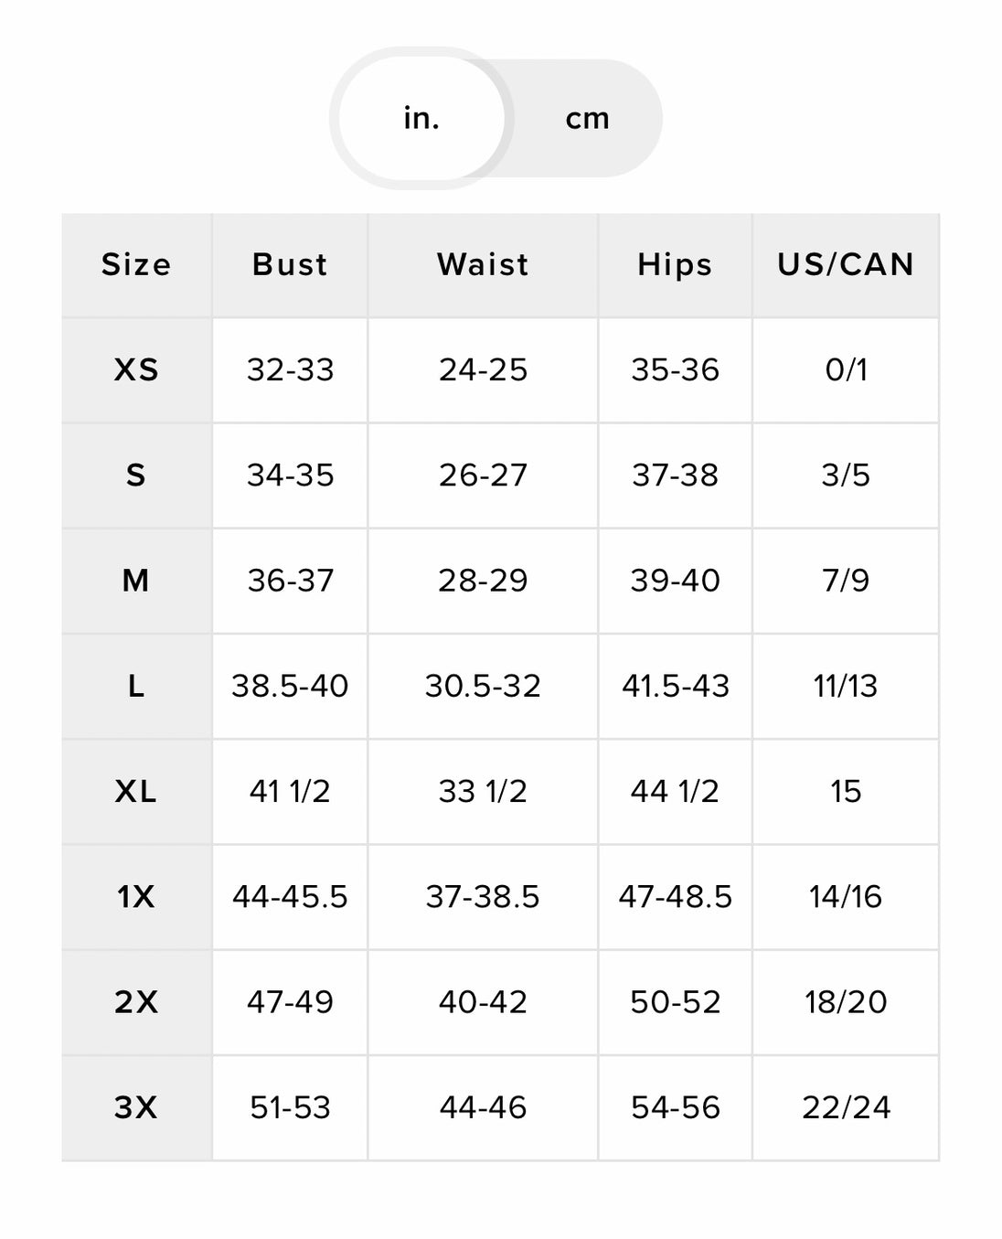
Task: Select the S size row label
Action: [136, 475]
